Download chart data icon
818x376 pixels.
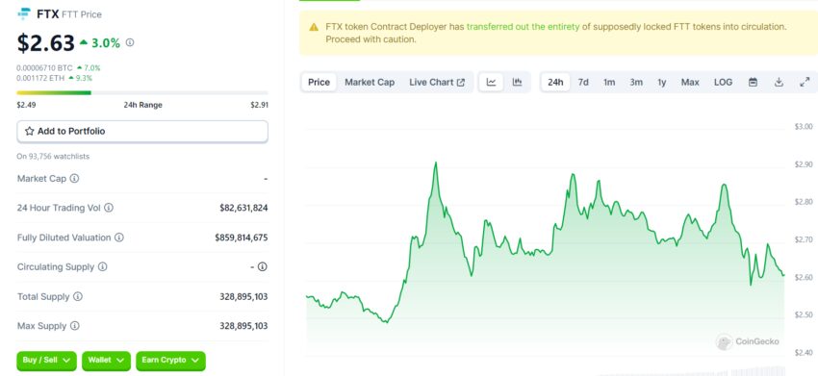coord(779,82)
